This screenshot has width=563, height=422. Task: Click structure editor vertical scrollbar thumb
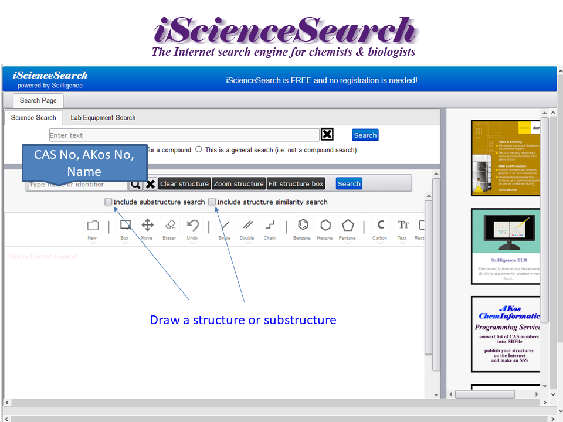pos(428,277)
